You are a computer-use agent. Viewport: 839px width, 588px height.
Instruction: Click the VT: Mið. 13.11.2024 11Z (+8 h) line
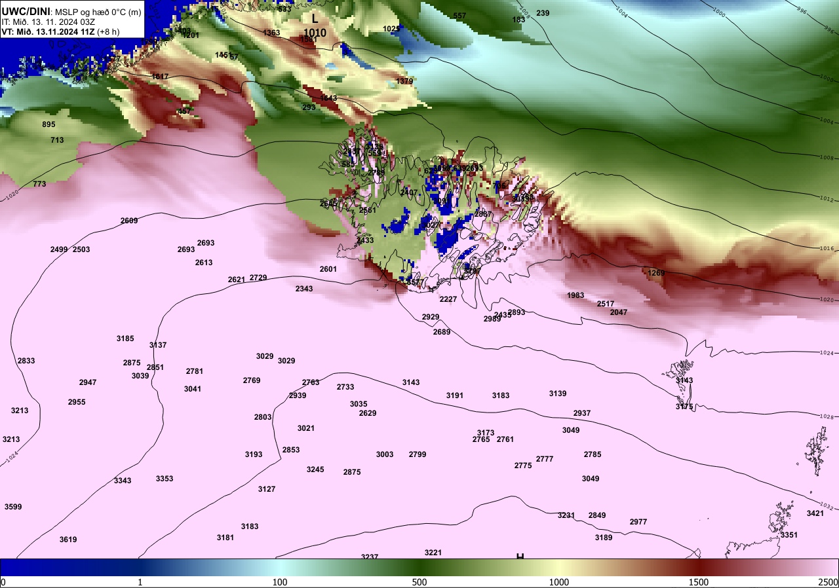pos(60,31)
